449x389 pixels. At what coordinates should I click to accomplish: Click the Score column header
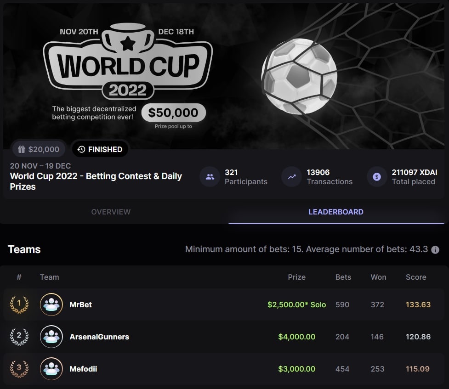pyautogui.click(x=416, y=277)
